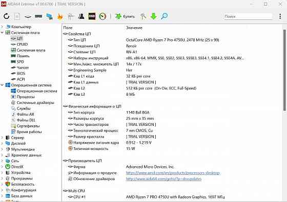This screenshot has height=202, width=287.
Task: Click the Купить buy button
Action: pos(125,16)
